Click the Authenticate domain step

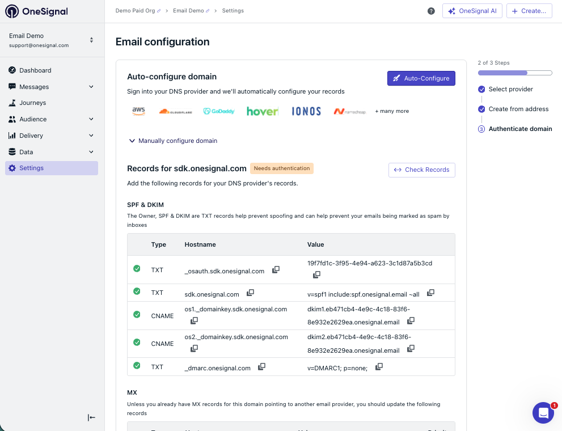(515, 129)
